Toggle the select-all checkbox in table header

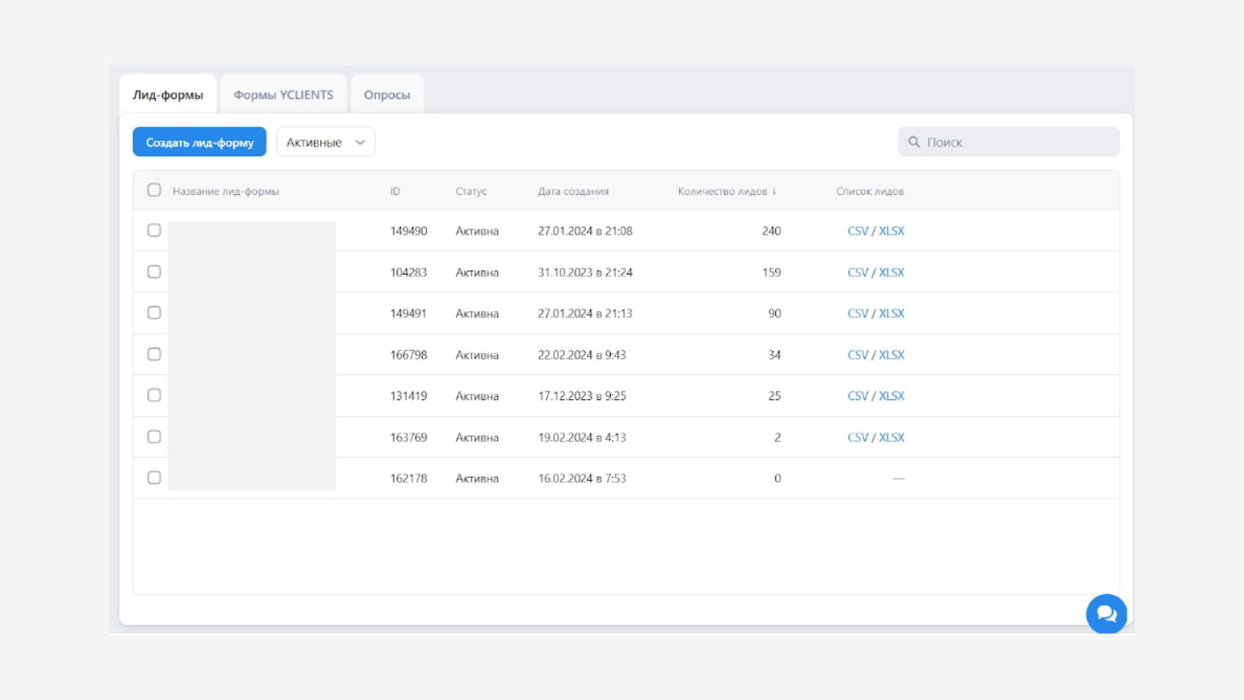click(154, 190)
